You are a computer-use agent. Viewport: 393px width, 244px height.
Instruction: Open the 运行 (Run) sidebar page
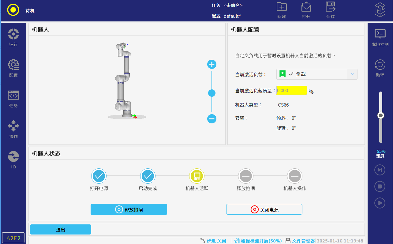(x=13, y=37)
